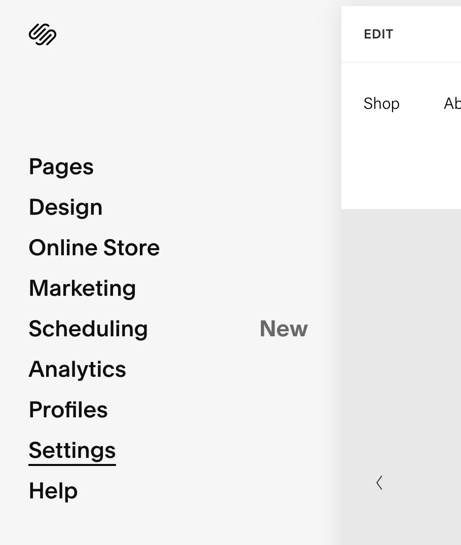Viewport: 461px width, 545px height.
Task: Click the left-pointing chevron icon on the preview
Action: point(379,483)
